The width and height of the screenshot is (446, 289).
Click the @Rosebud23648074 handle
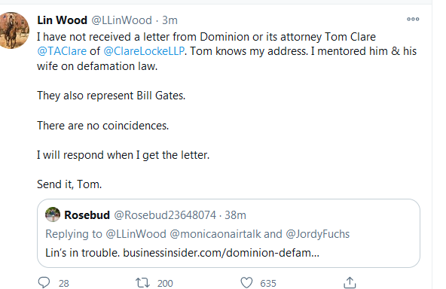click(165, 215)
